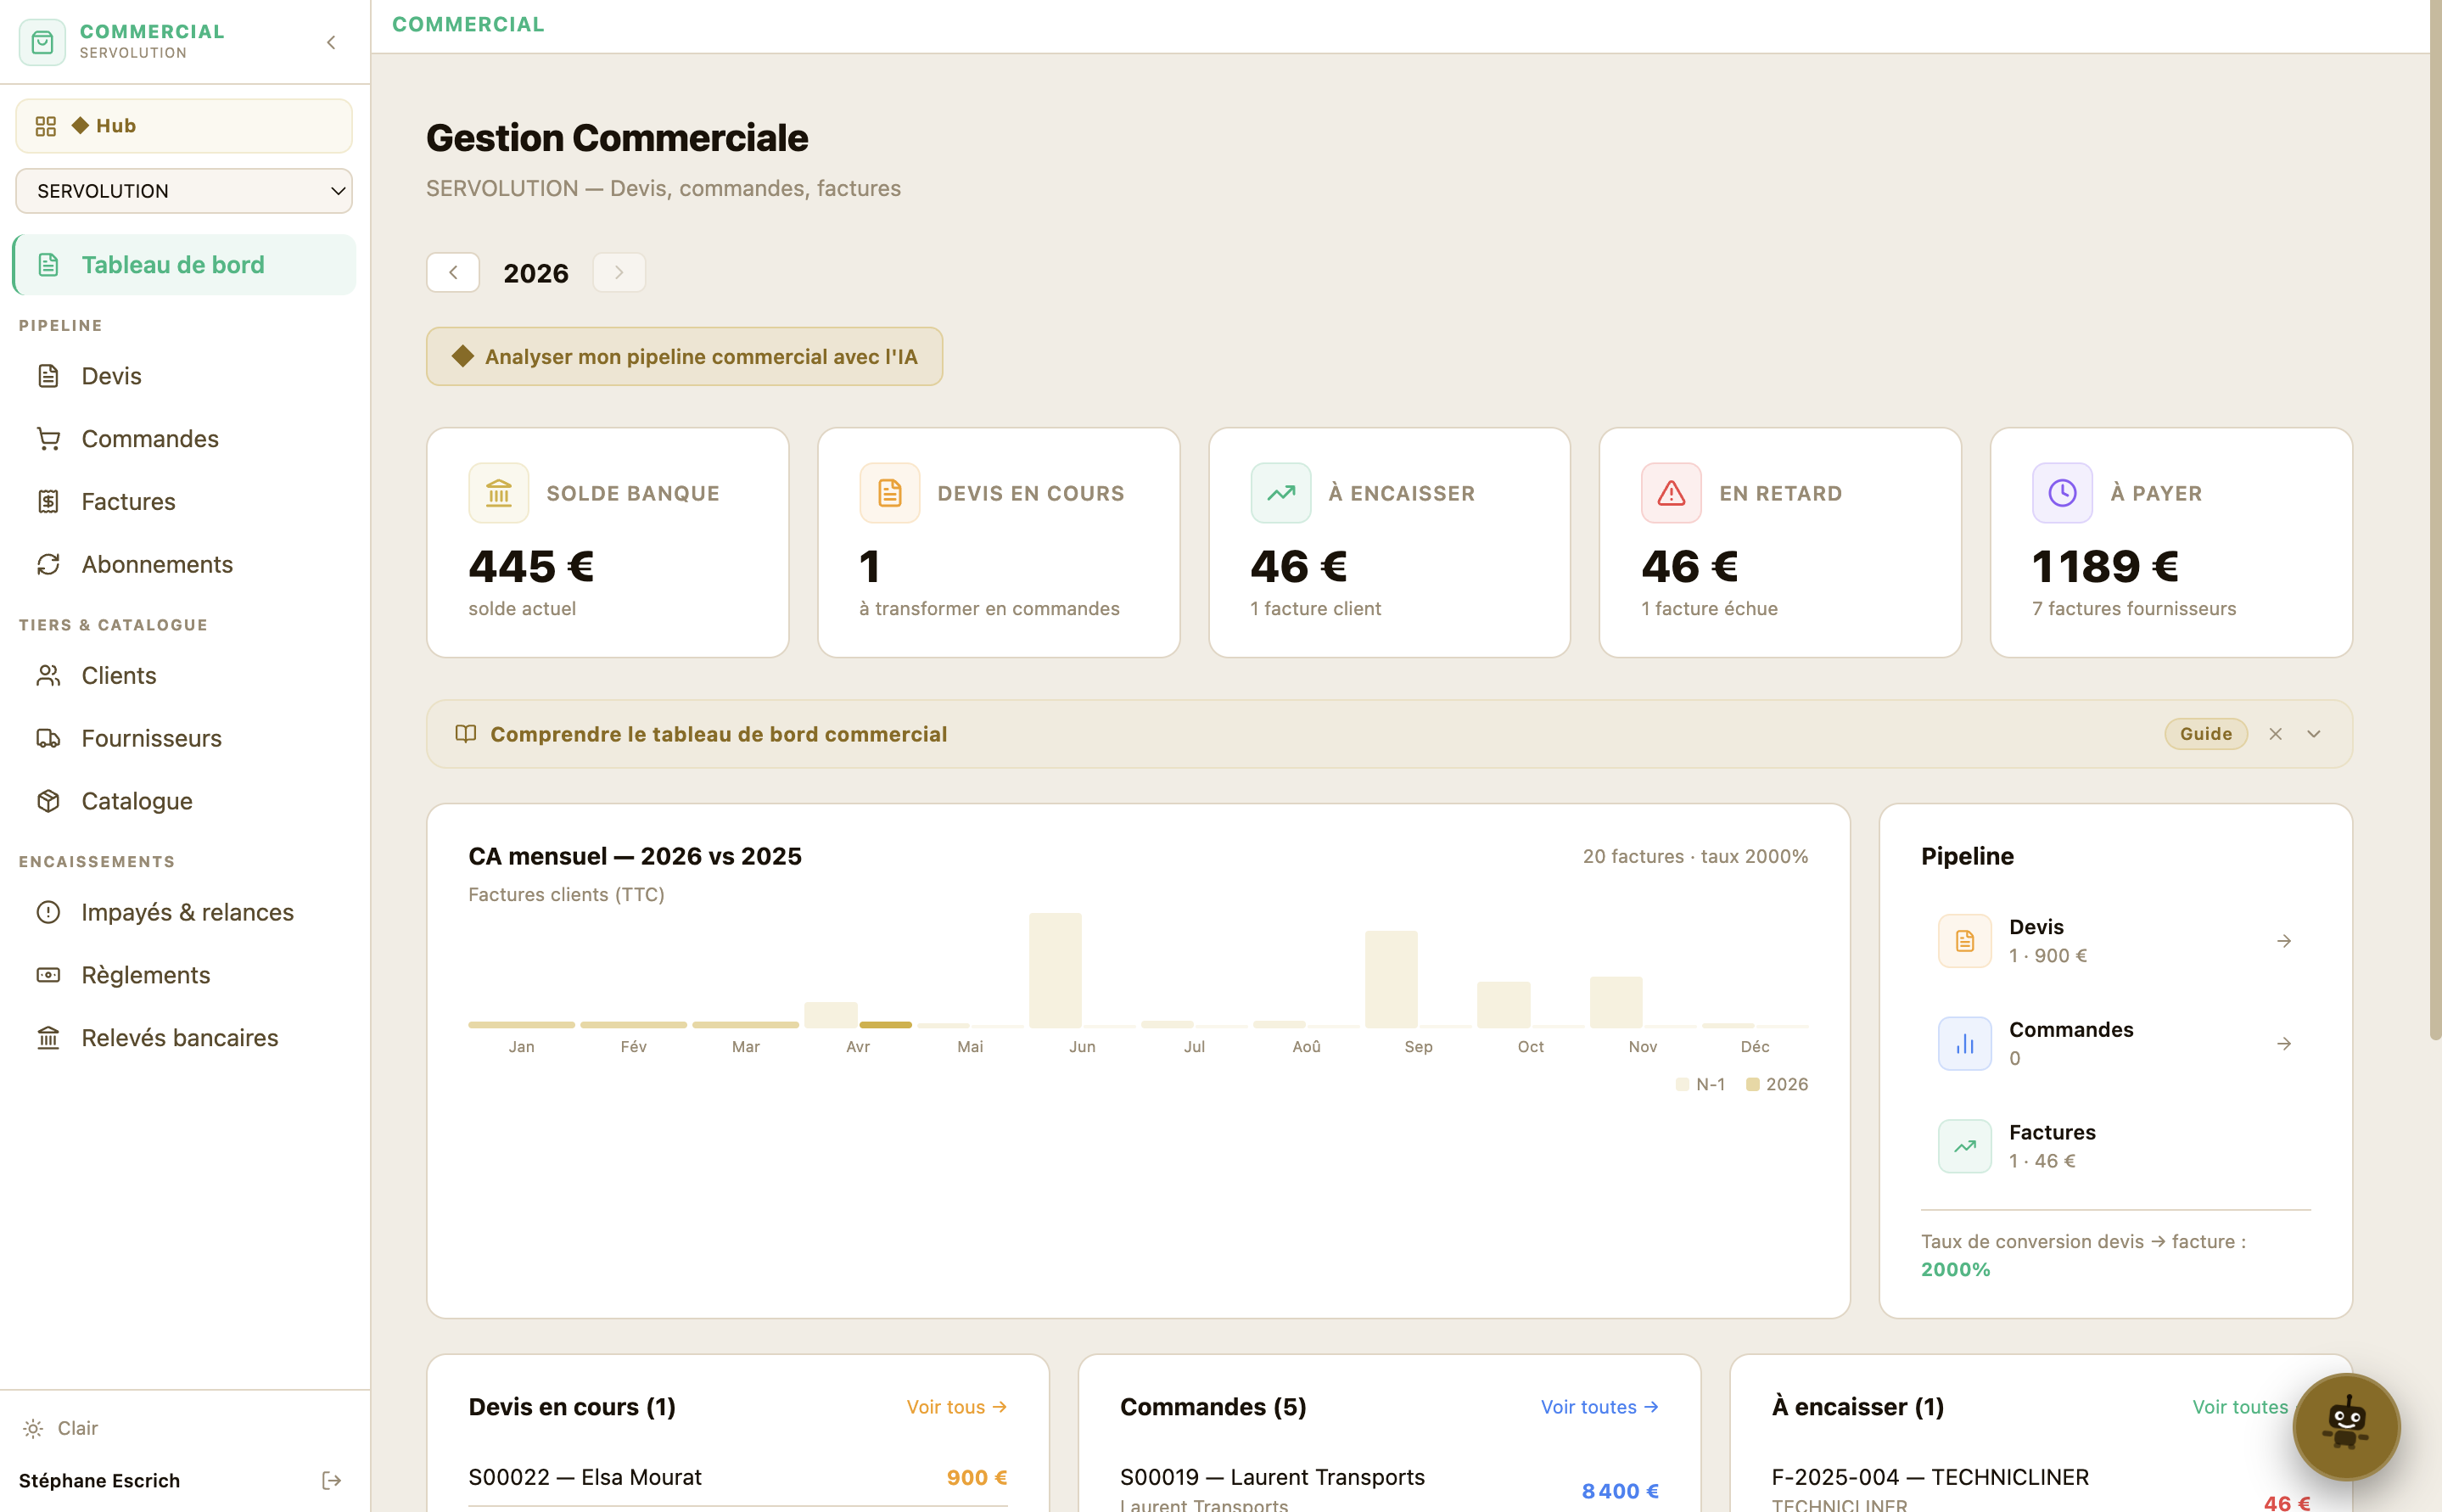This screenshot has height=1512, width=2442.
Task: Open the Devis section in the sidebar
Action: (x=111, y=375)
